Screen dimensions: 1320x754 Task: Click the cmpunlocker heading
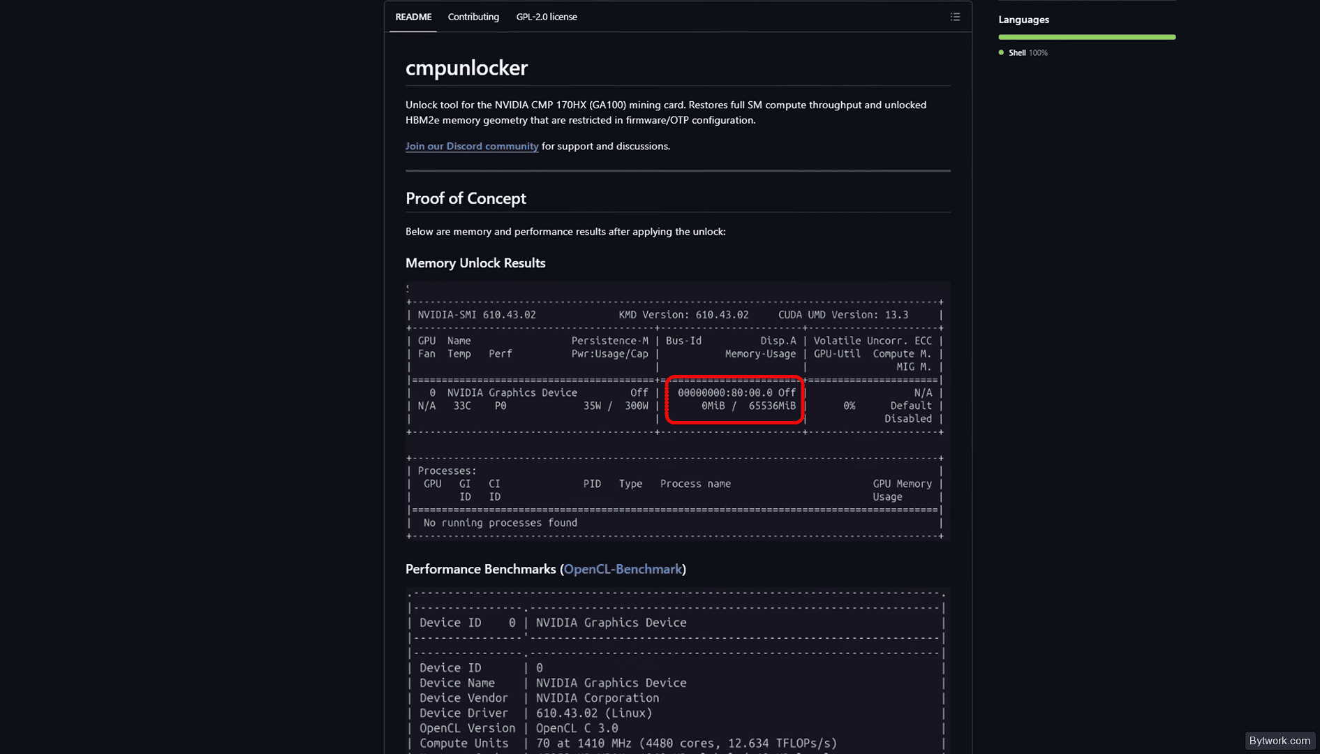466,68
